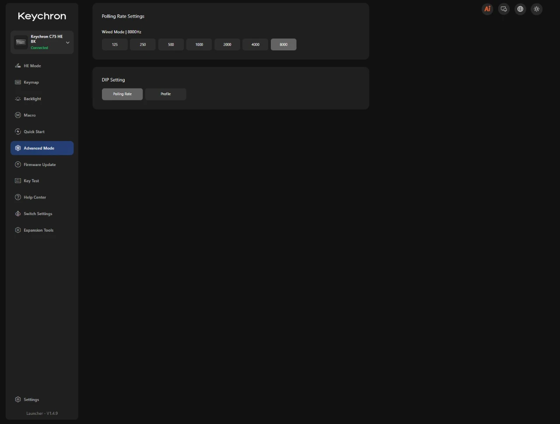Open the AI assistant icon
The height and width of the screenshot is (424, 560).
(x=487, y=9)
